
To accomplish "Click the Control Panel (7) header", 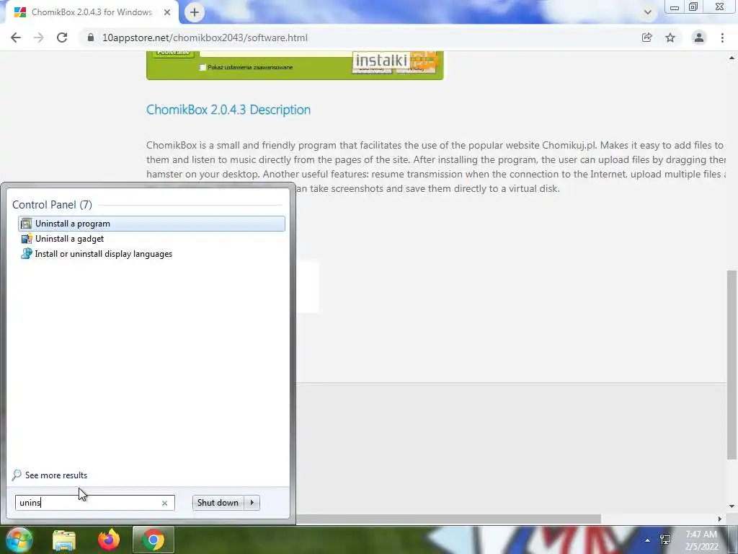I will click(52, 205).
